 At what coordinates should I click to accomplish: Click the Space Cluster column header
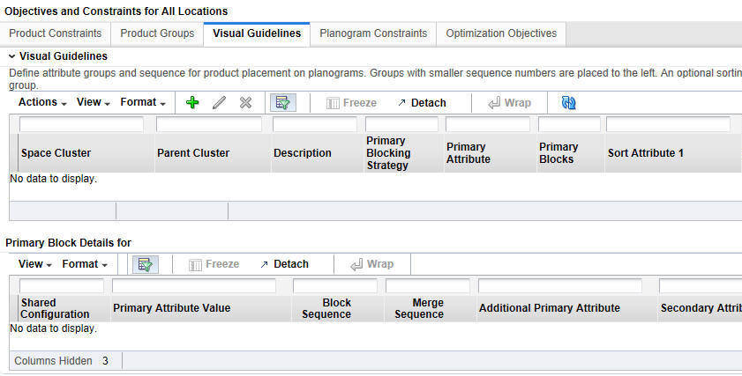click(x=56, y=153)
